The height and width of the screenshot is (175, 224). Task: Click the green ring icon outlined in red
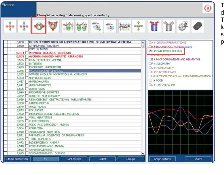tap(38, 26)
